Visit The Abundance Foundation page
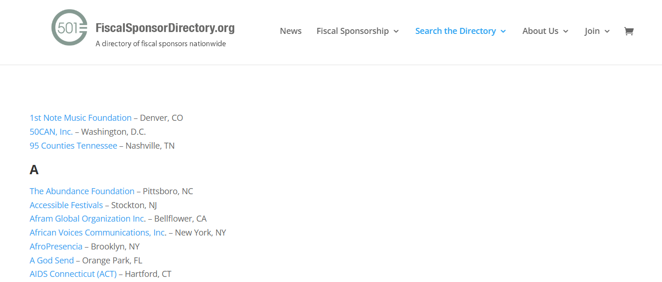The width and height of the screenshot is (662, 282). [x=82, y=191]
